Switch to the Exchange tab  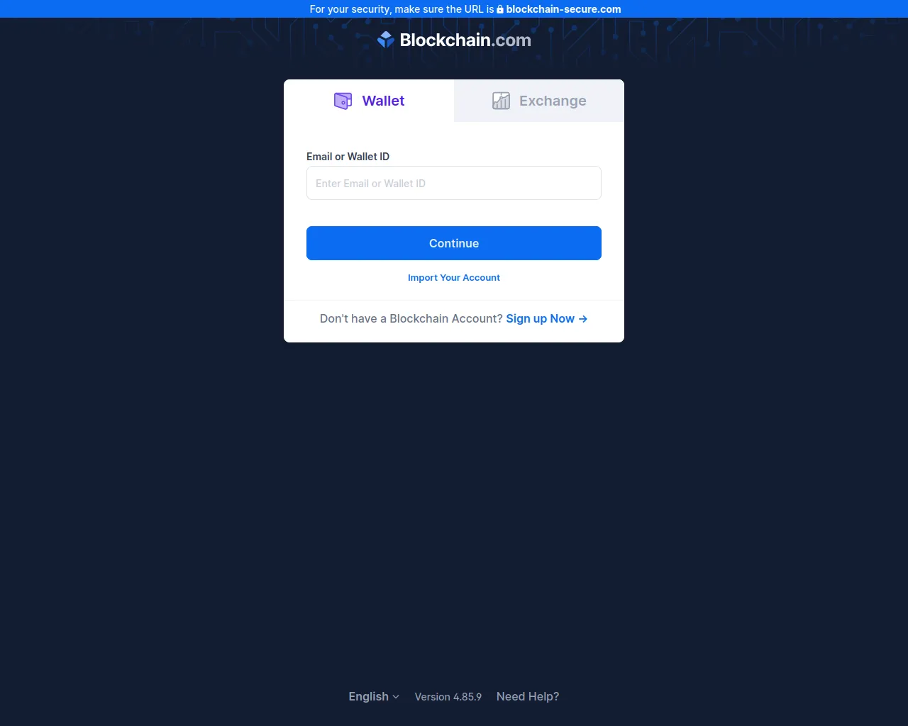click(x=539, y=101)
